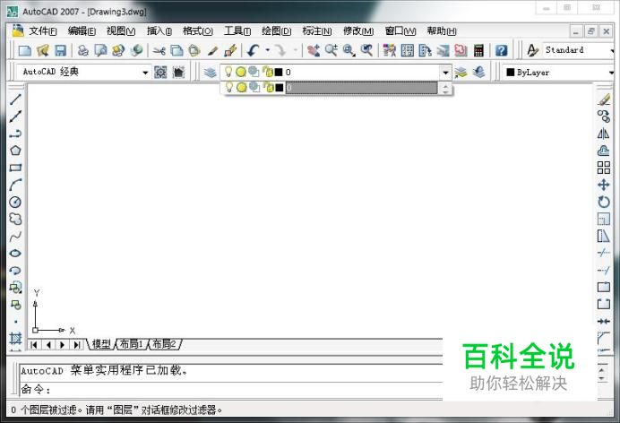Cut selection with scissors icon

pyautogui.click(x=159, y=50)
